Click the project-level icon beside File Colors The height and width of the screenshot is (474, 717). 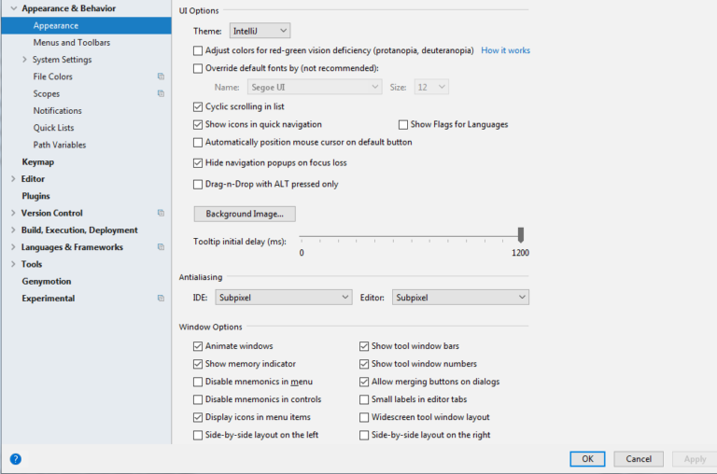tap(161, 77)
